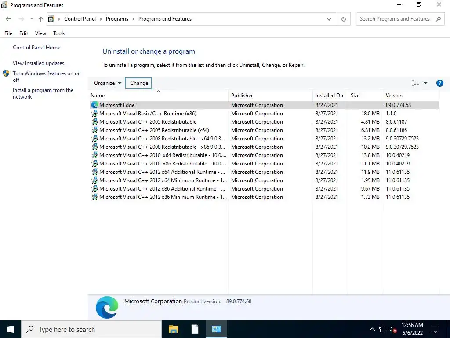This screenshot has width=450, height=338.
Task: Show hidden system tray icons
Action: (372, 329)
